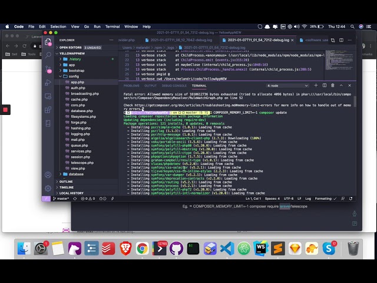Screen dimensions: 377x283
Task: Open Explorer Views and More Actions ellipsis
Action: [111, 40]
